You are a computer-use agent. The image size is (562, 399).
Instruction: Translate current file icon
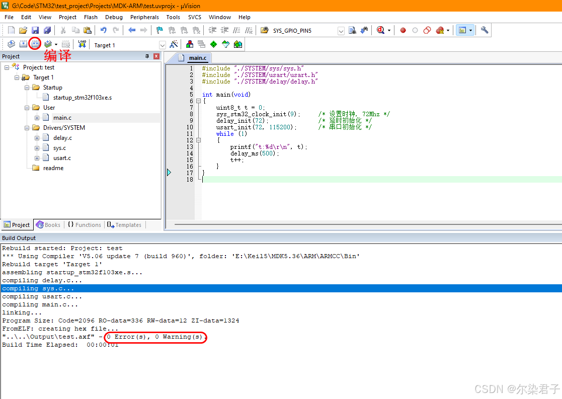click(11, 44)
